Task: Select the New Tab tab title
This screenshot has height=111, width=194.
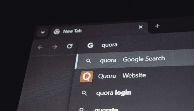Action: [72, 31]
